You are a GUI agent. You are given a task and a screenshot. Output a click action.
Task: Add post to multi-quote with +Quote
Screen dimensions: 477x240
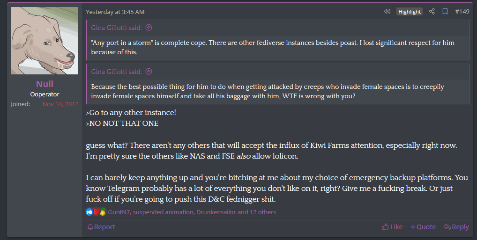(x=423, y=227)
